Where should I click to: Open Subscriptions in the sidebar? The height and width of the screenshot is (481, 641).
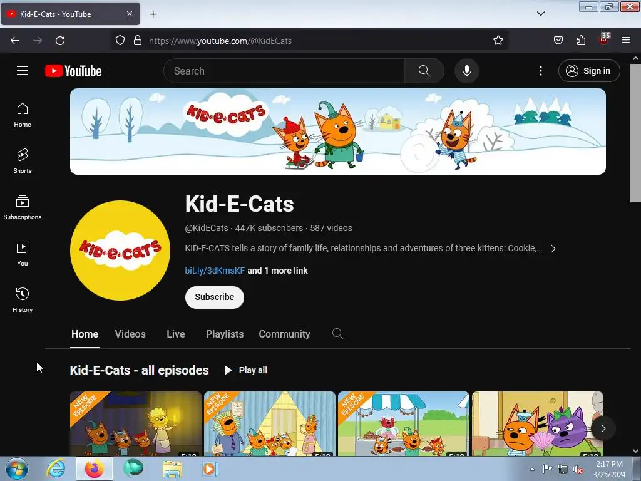click(x=23, y=208)
